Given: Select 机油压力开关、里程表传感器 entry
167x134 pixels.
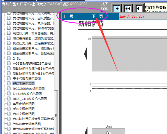Looking at the screenshot, I should tap(33, 43).
